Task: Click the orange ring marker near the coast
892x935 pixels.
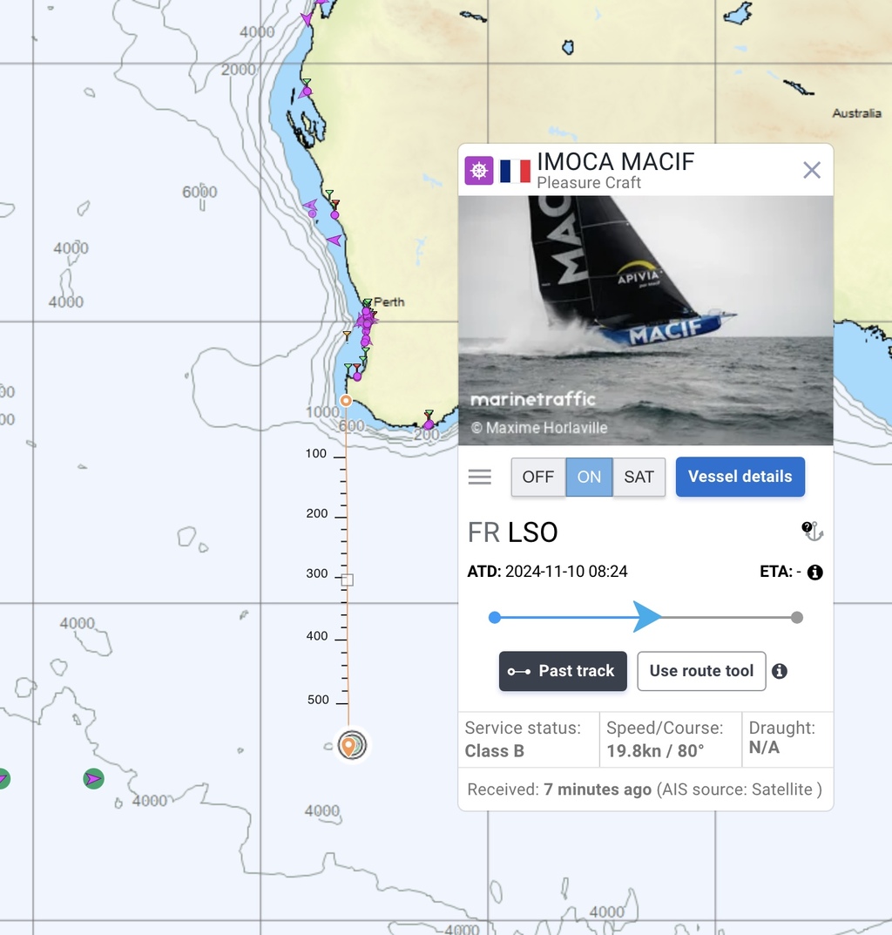Action: pos(346,401)
